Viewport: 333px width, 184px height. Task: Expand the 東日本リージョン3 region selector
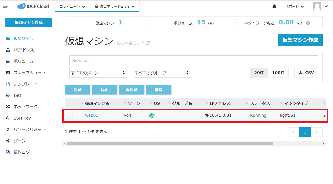[x=115, y=6]
